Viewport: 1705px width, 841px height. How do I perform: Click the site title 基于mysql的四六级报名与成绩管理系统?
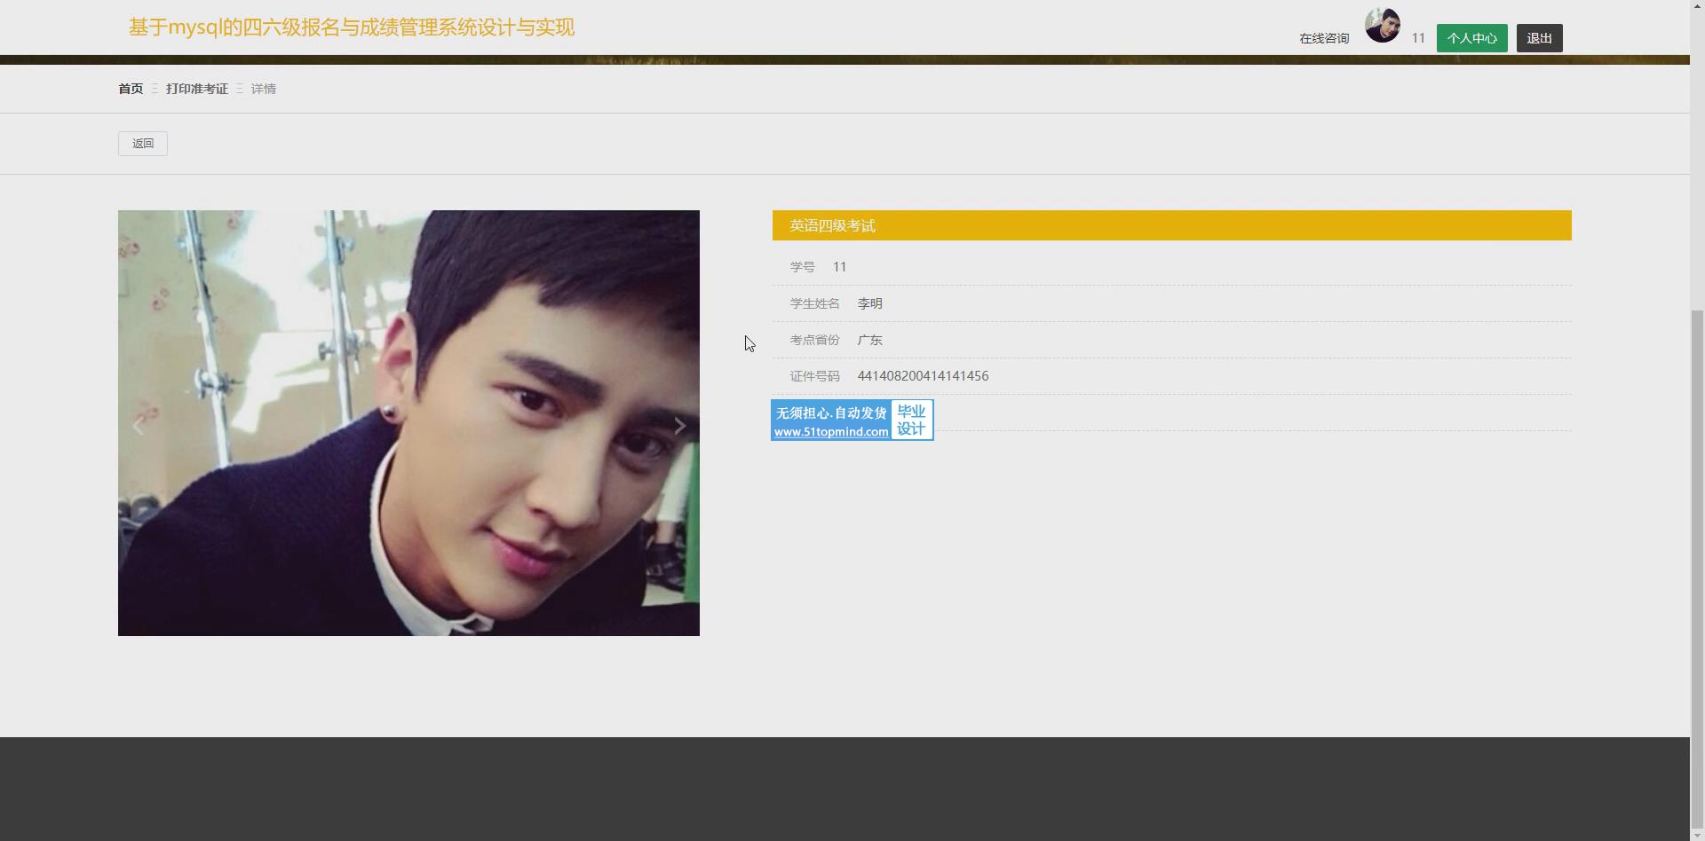click(352, 28)
